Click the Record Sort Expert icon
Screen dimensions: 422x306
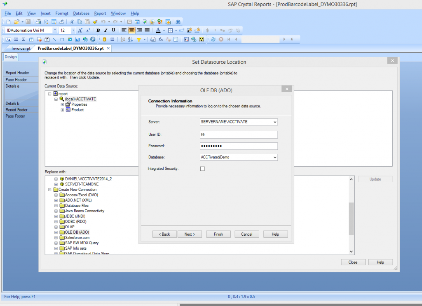point(130,39)
